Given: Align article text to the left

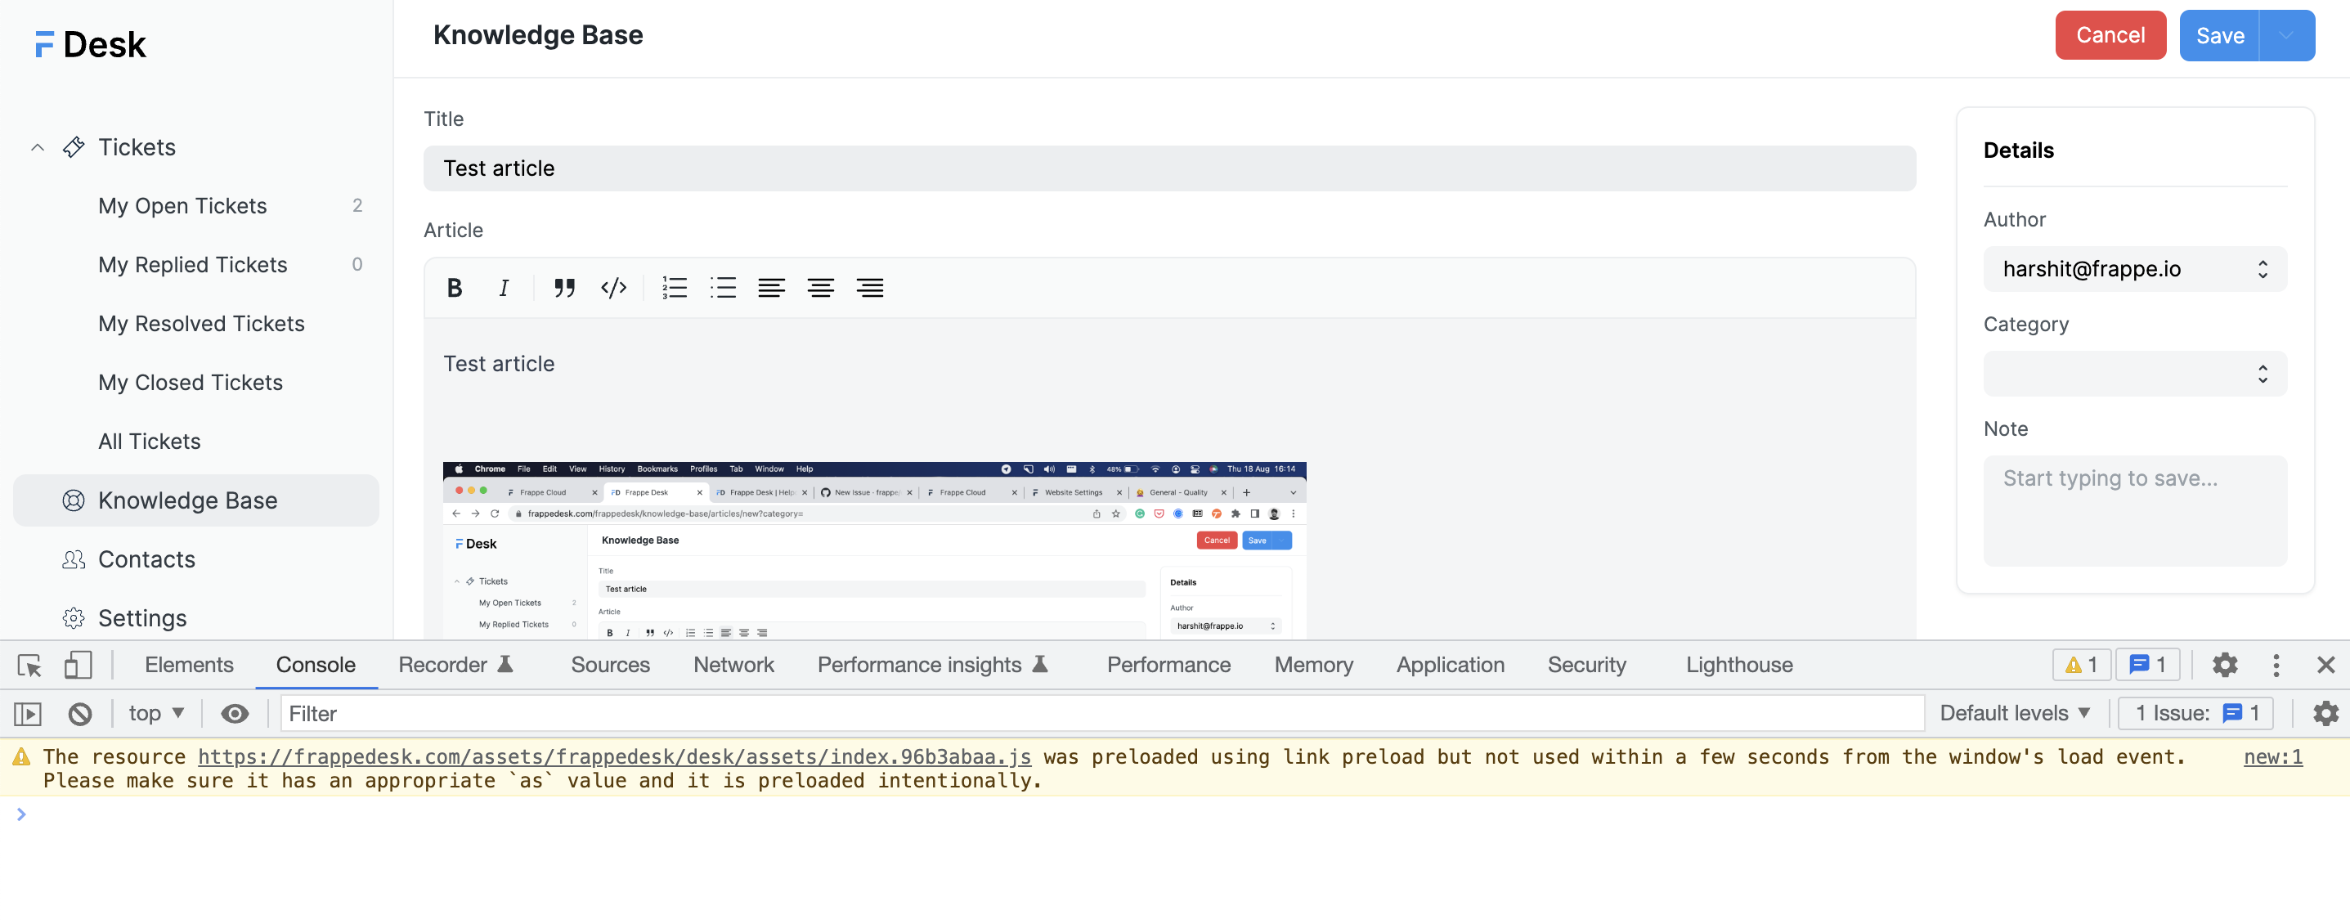Looking at the screenshot, I should click(772, 288).
